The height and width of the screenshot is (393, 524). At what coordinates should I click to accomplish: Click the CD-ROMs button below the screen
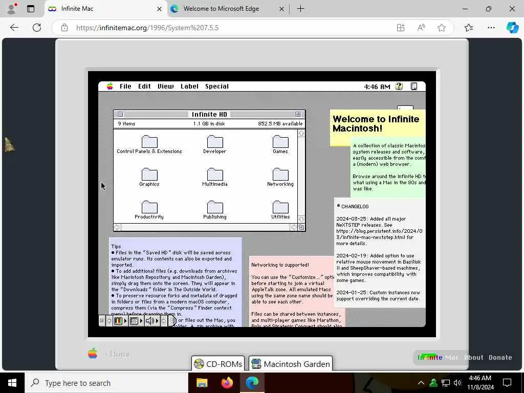218,364
